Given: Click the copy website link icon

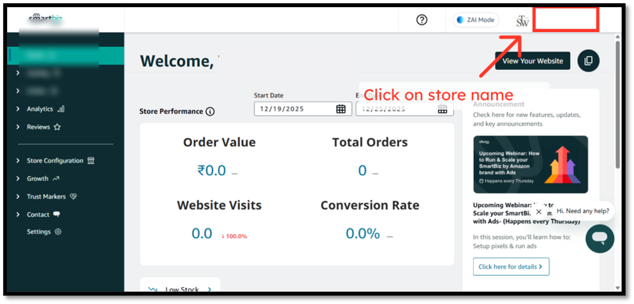Looking at the screenshot, I should 588,61.
